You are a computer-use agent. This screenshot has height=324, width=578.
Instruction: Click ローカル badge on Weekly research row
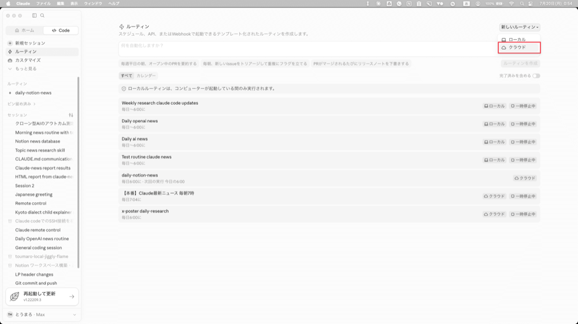(494, 106)
